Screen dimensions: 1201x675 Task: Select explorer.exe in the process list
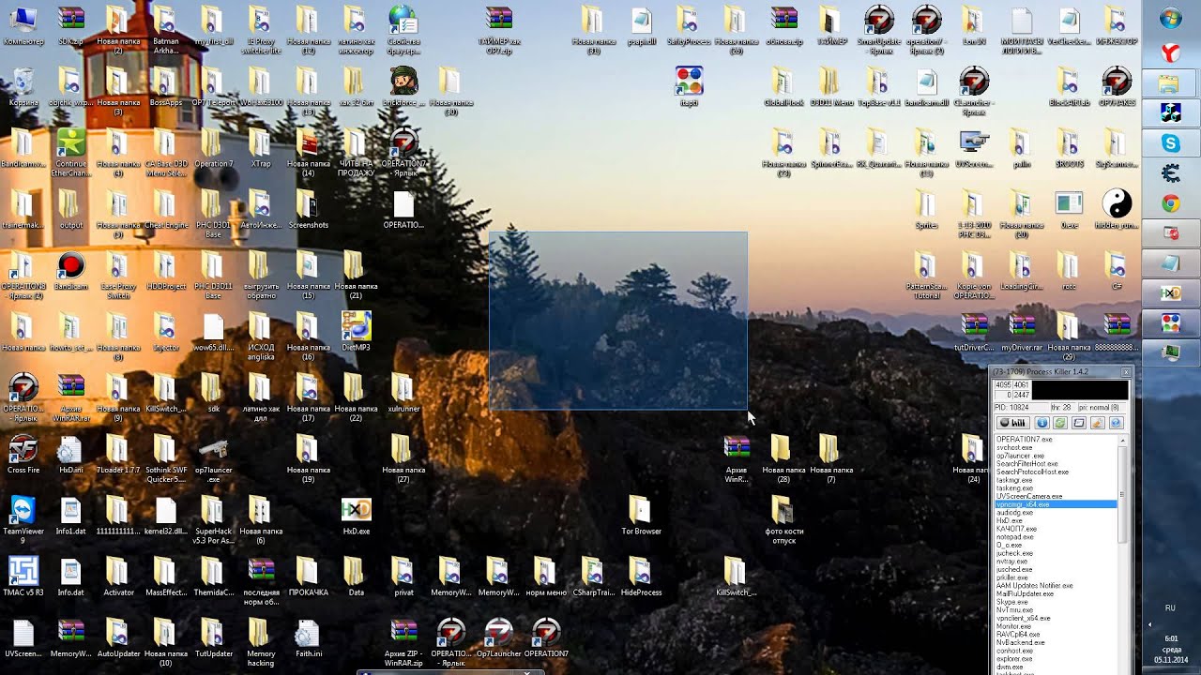(1056, 658)
